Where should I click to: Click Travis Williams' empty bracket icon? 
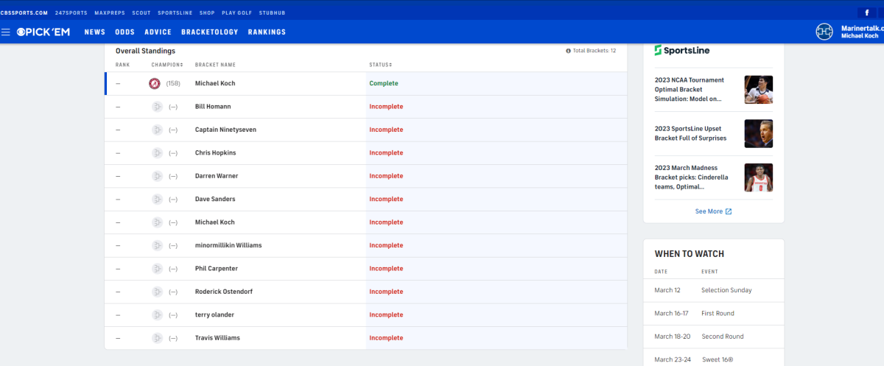coord(157,338)
